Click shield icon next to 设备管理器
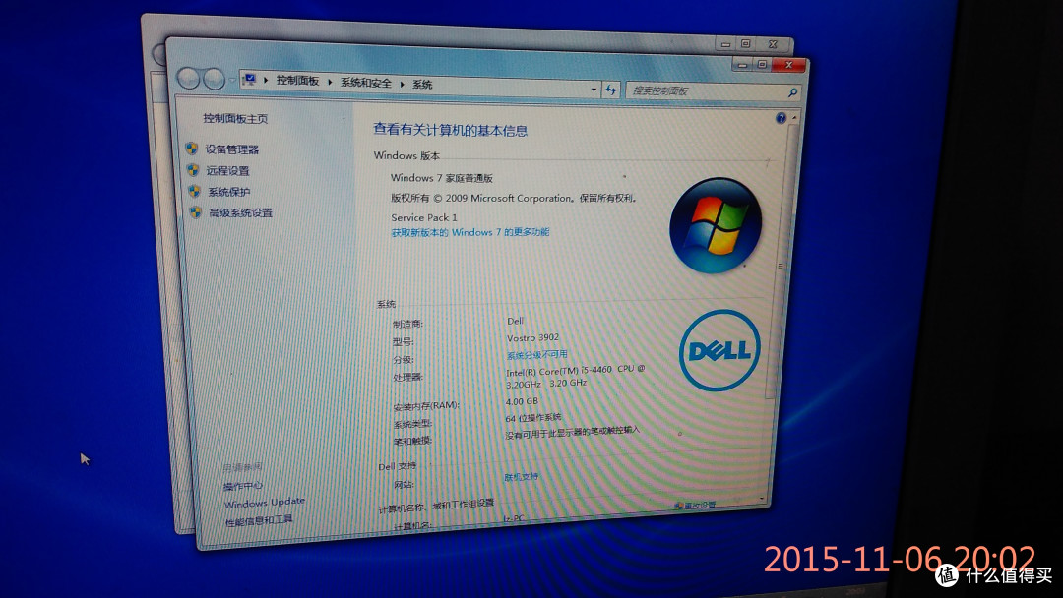The width and height of the screenshot is (1063, 598). (192, 149)
